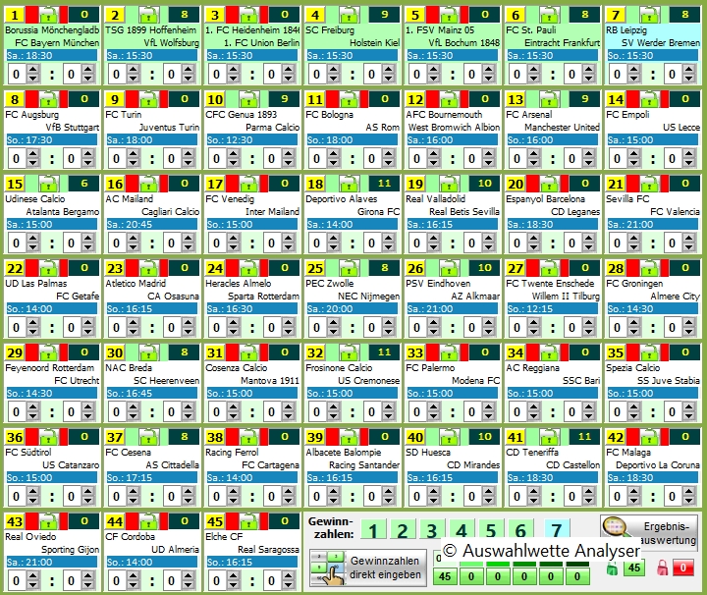Click the yellow number 27 label for FC Twente Enschede

pyautogui.click(x=516, y=268)
